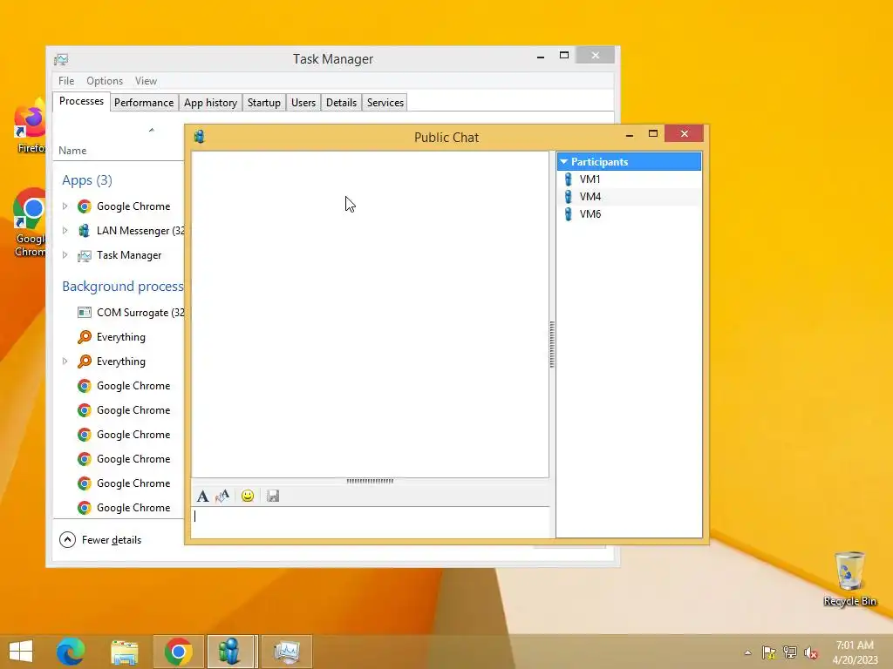The image size is (893, 669).
Task: Open the Recycle Bin desktop icon
Action: coord(849,578)
